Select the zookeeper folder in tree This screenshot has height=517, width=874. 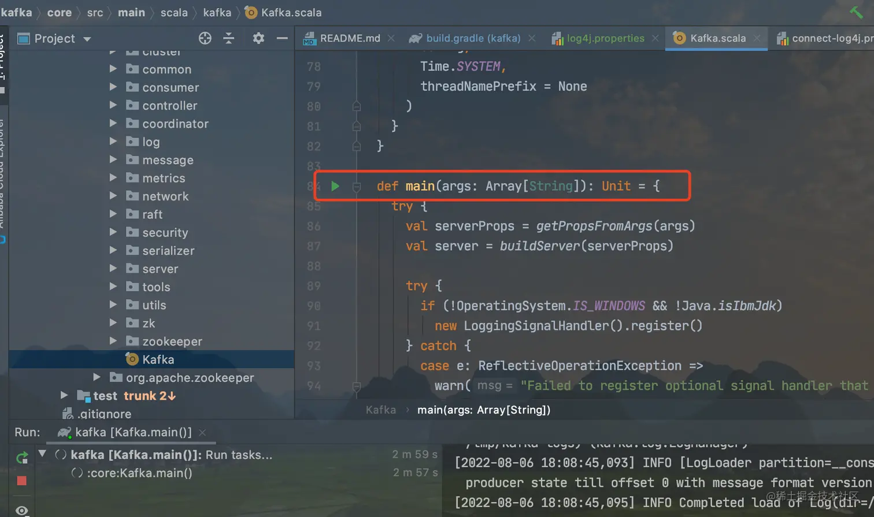172,341
